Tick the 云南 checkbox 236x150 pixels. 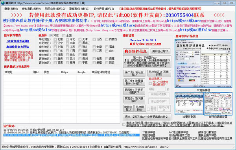pos(94,59)
